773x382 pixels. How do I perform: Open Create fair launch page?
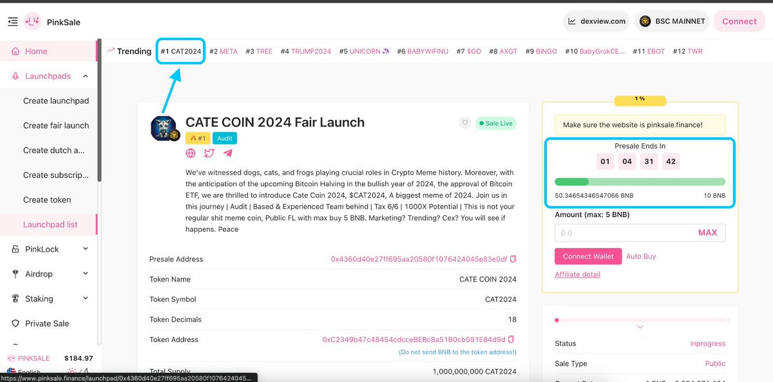(56, 126)
